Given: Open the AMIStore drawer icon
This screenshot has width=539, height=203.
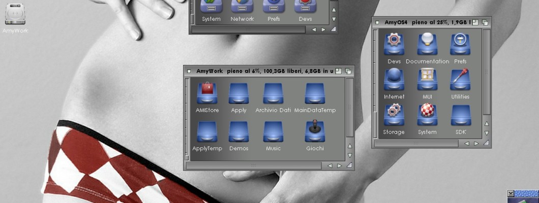Looking at the screenshot, I should pyautogui.click(x=207, y=94).
